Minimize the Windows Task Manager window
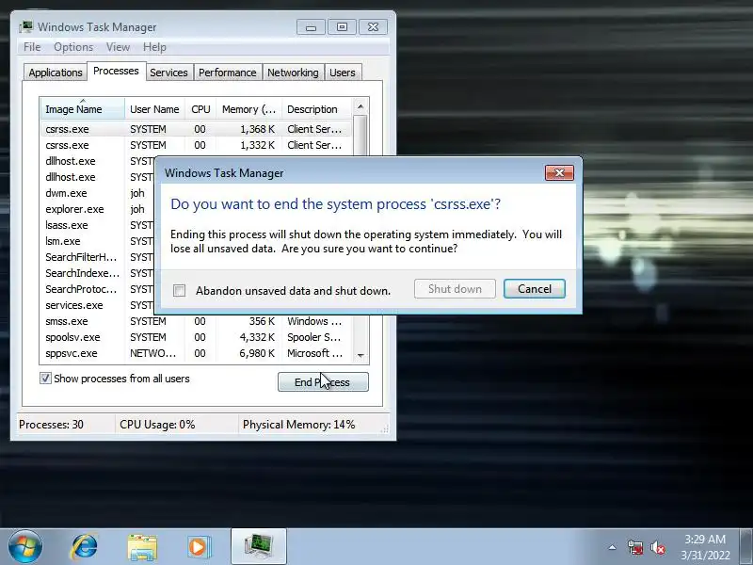The width and height of the screenshot is (753, 565). 311,27
